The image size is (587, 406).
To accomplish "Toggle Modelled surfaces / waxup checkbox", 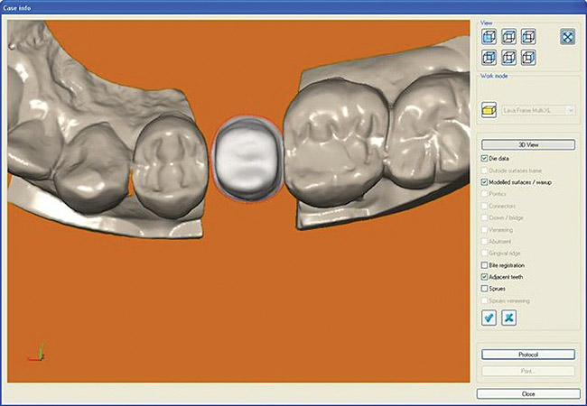I will click(x=485, y=182).
